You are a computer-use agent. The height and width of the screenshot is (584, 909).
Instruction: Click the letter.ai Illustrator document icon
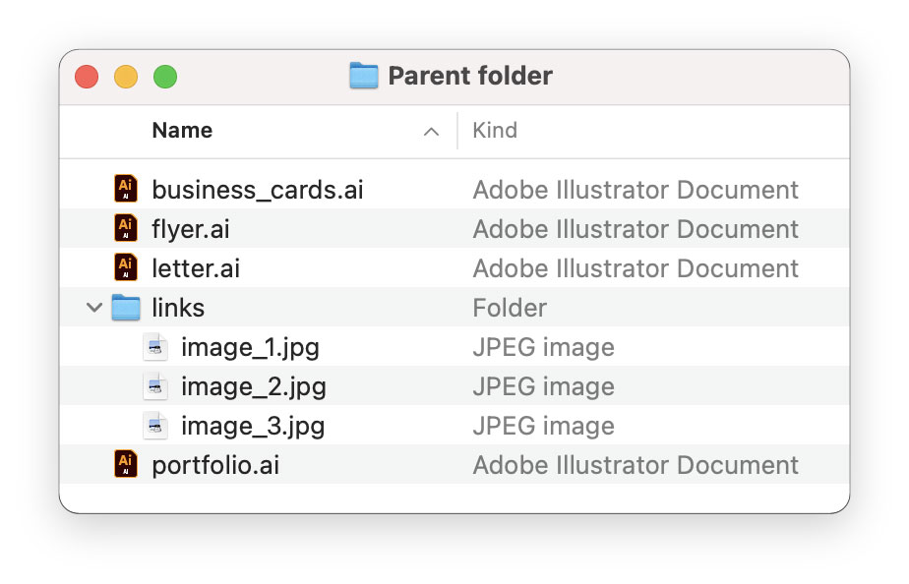[125, 267]
